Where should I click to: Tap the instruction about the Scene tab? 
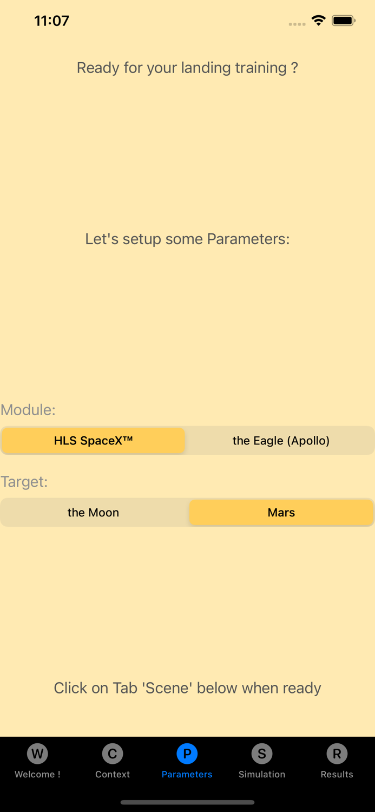coord(187,687)
